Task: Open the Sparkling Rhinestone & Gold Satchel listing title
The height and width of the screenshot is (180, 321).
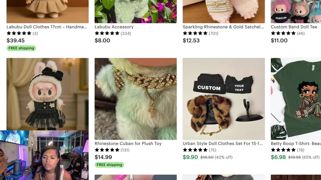Action: 223,27
